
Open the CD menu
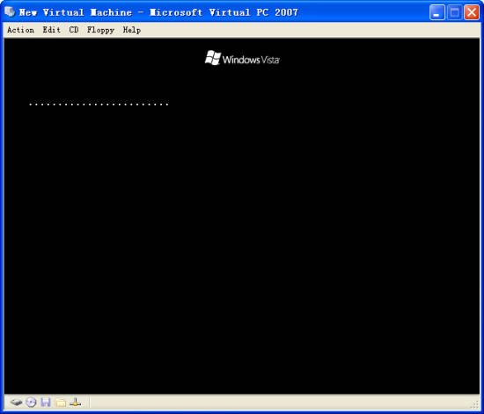74,30
